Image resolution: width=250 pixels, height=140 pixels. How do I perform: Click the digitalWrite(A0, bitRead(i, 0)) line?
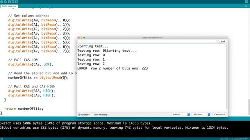click(39, 20)
